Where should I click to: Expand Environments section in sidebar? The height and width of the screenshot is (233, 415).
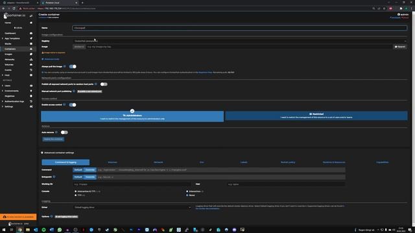point(3,91)
